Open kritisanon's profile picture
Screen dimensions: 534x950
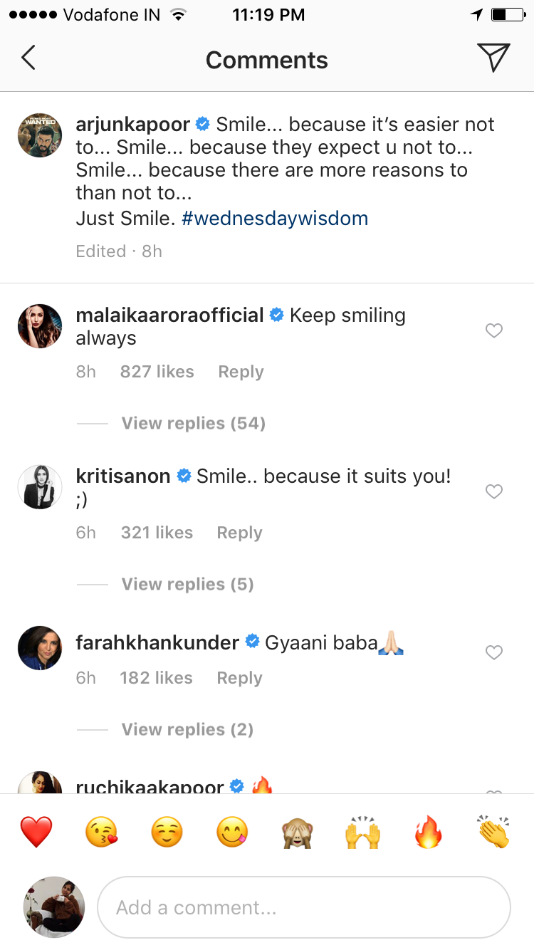39,487
